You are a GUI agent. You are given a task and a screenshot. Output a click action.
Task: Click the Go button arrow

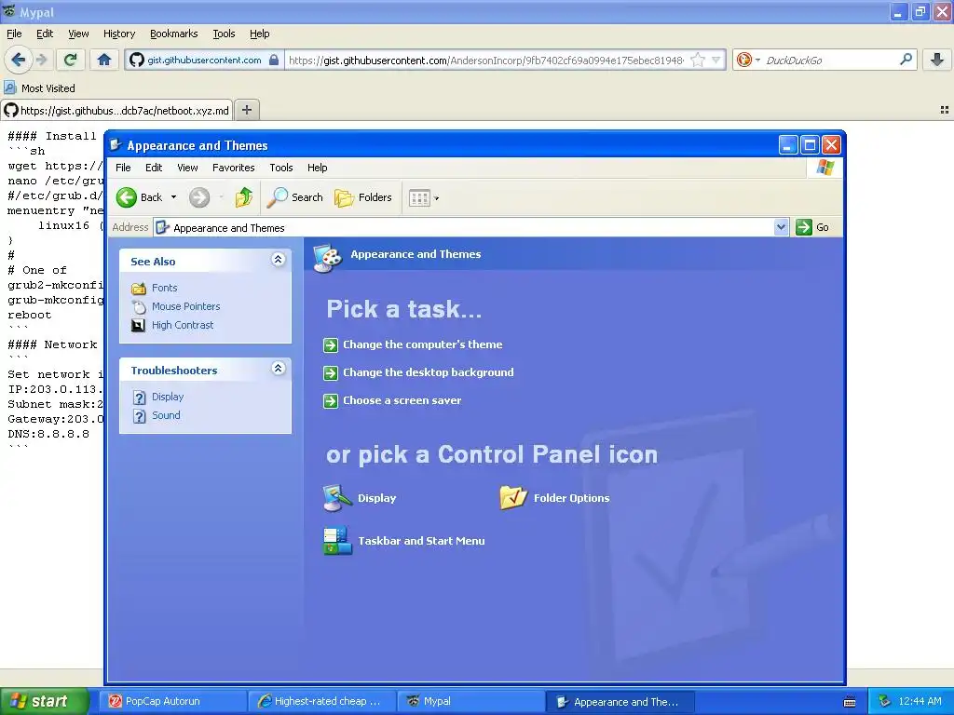(x=804, y=227)
